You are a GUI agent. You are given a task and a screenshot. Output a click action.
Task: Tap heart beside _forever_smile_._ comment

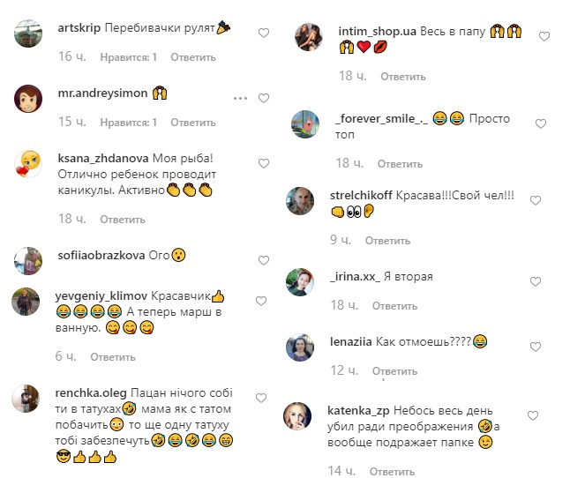click(x=541, y=123)
